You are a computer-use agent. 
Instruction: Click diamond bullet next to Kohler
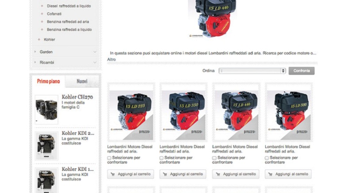pyautogui.click(x=39, y=40)
